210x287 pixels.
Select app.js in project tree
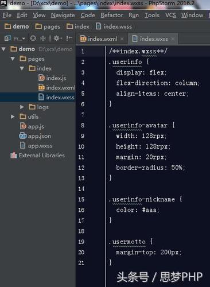(32, 126)
